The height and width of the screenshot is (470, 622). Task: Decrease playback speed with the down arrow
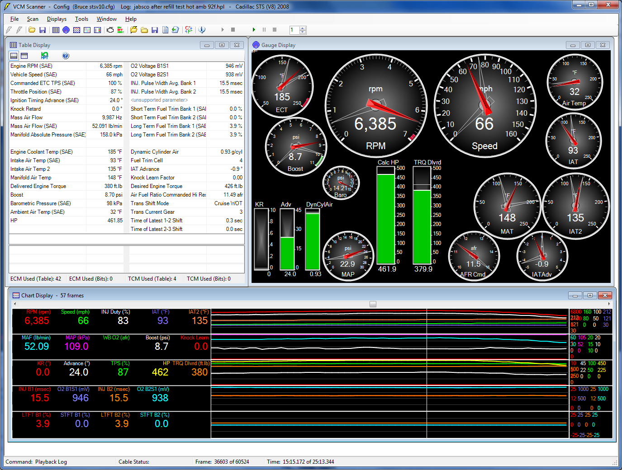(303, 32)
